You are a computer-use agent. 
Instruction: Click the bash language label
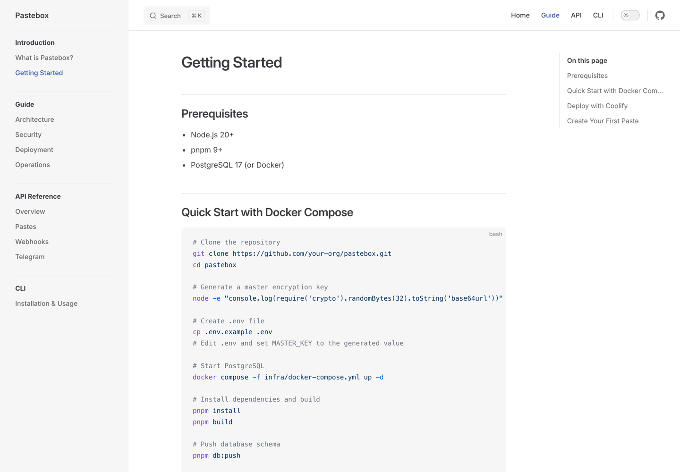pyautogui.click(x=495, y=234)
